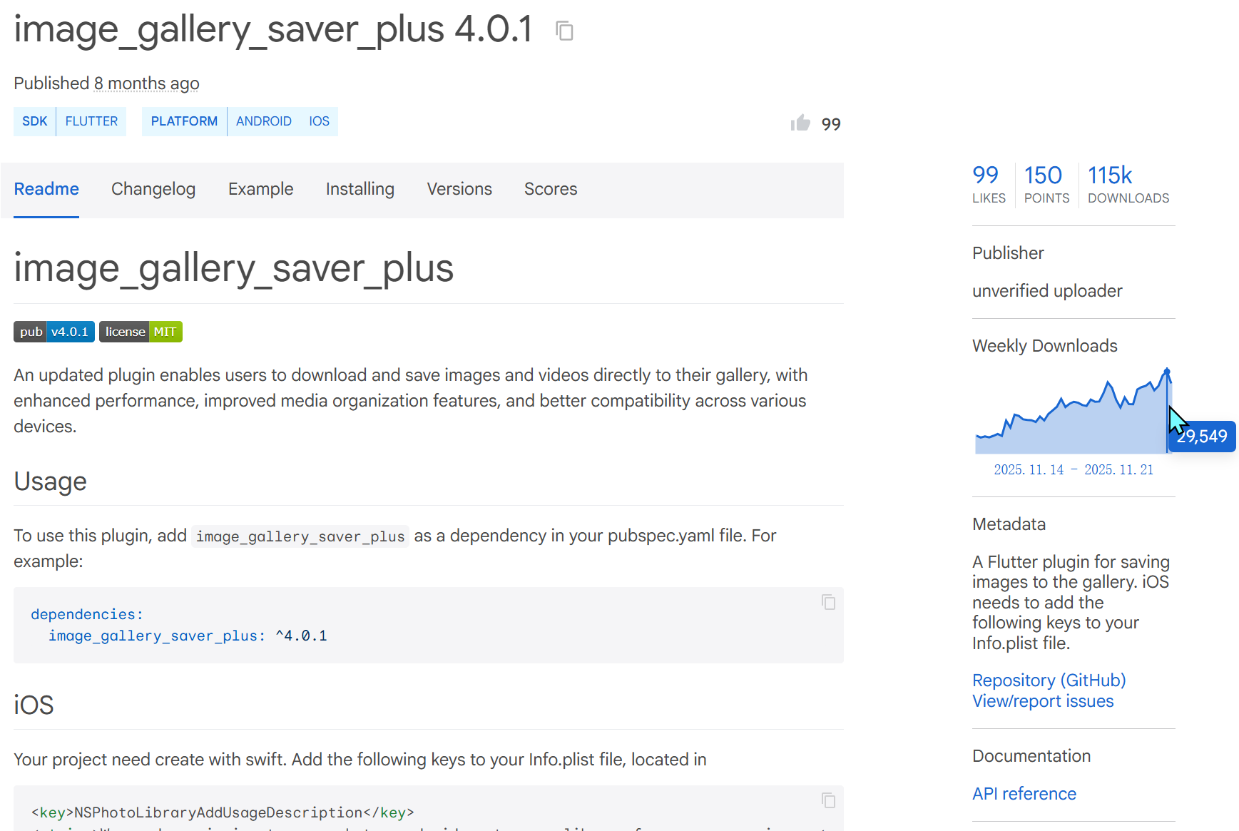The height and width of the screenshot is (831, 1239).
Task: Open the Changelog tab
Action: click(153, 189)
